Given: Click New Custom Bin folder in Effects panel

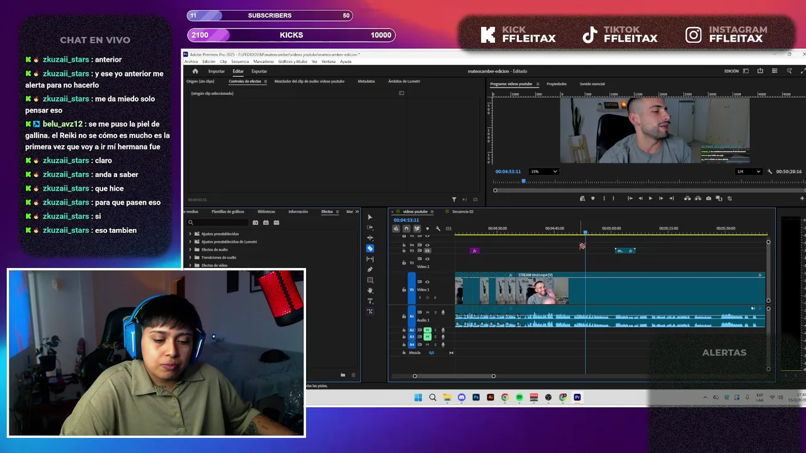Looking at the screenshot, I should click(x=343, y=375).
